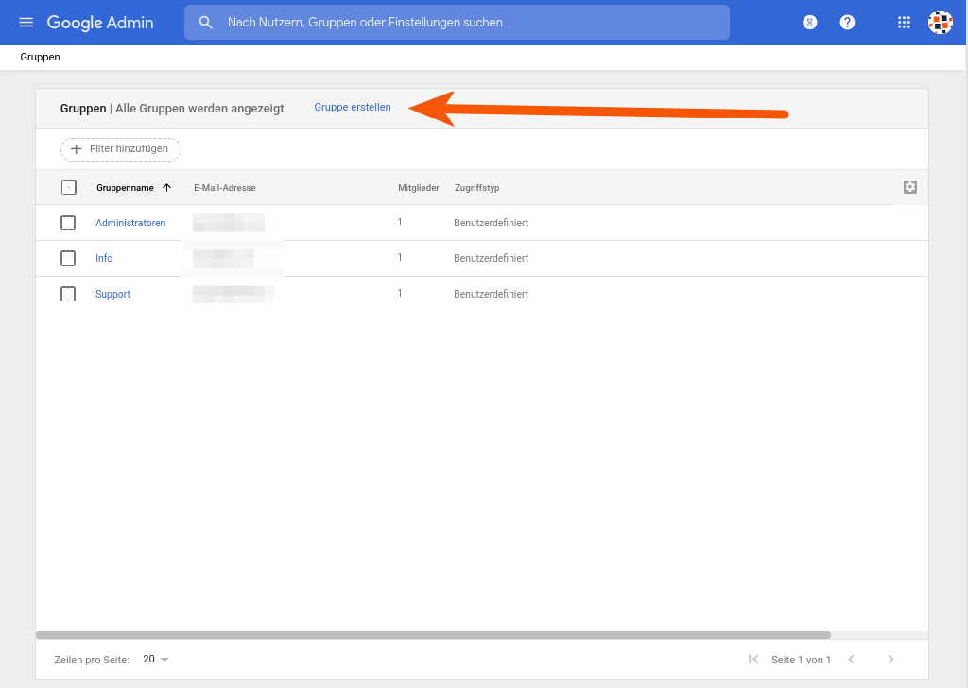This screenshot has height=688, width=968.
Task: Click the Gruppe erstellen link
Action: coord(352,107)
